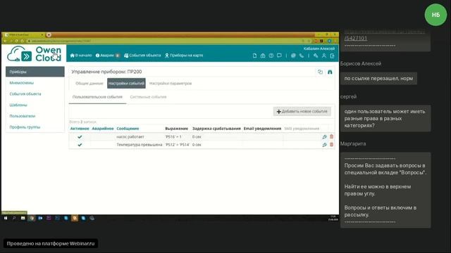Click the globe icon in header
The image size is (451, 253).
click(293, 56)
